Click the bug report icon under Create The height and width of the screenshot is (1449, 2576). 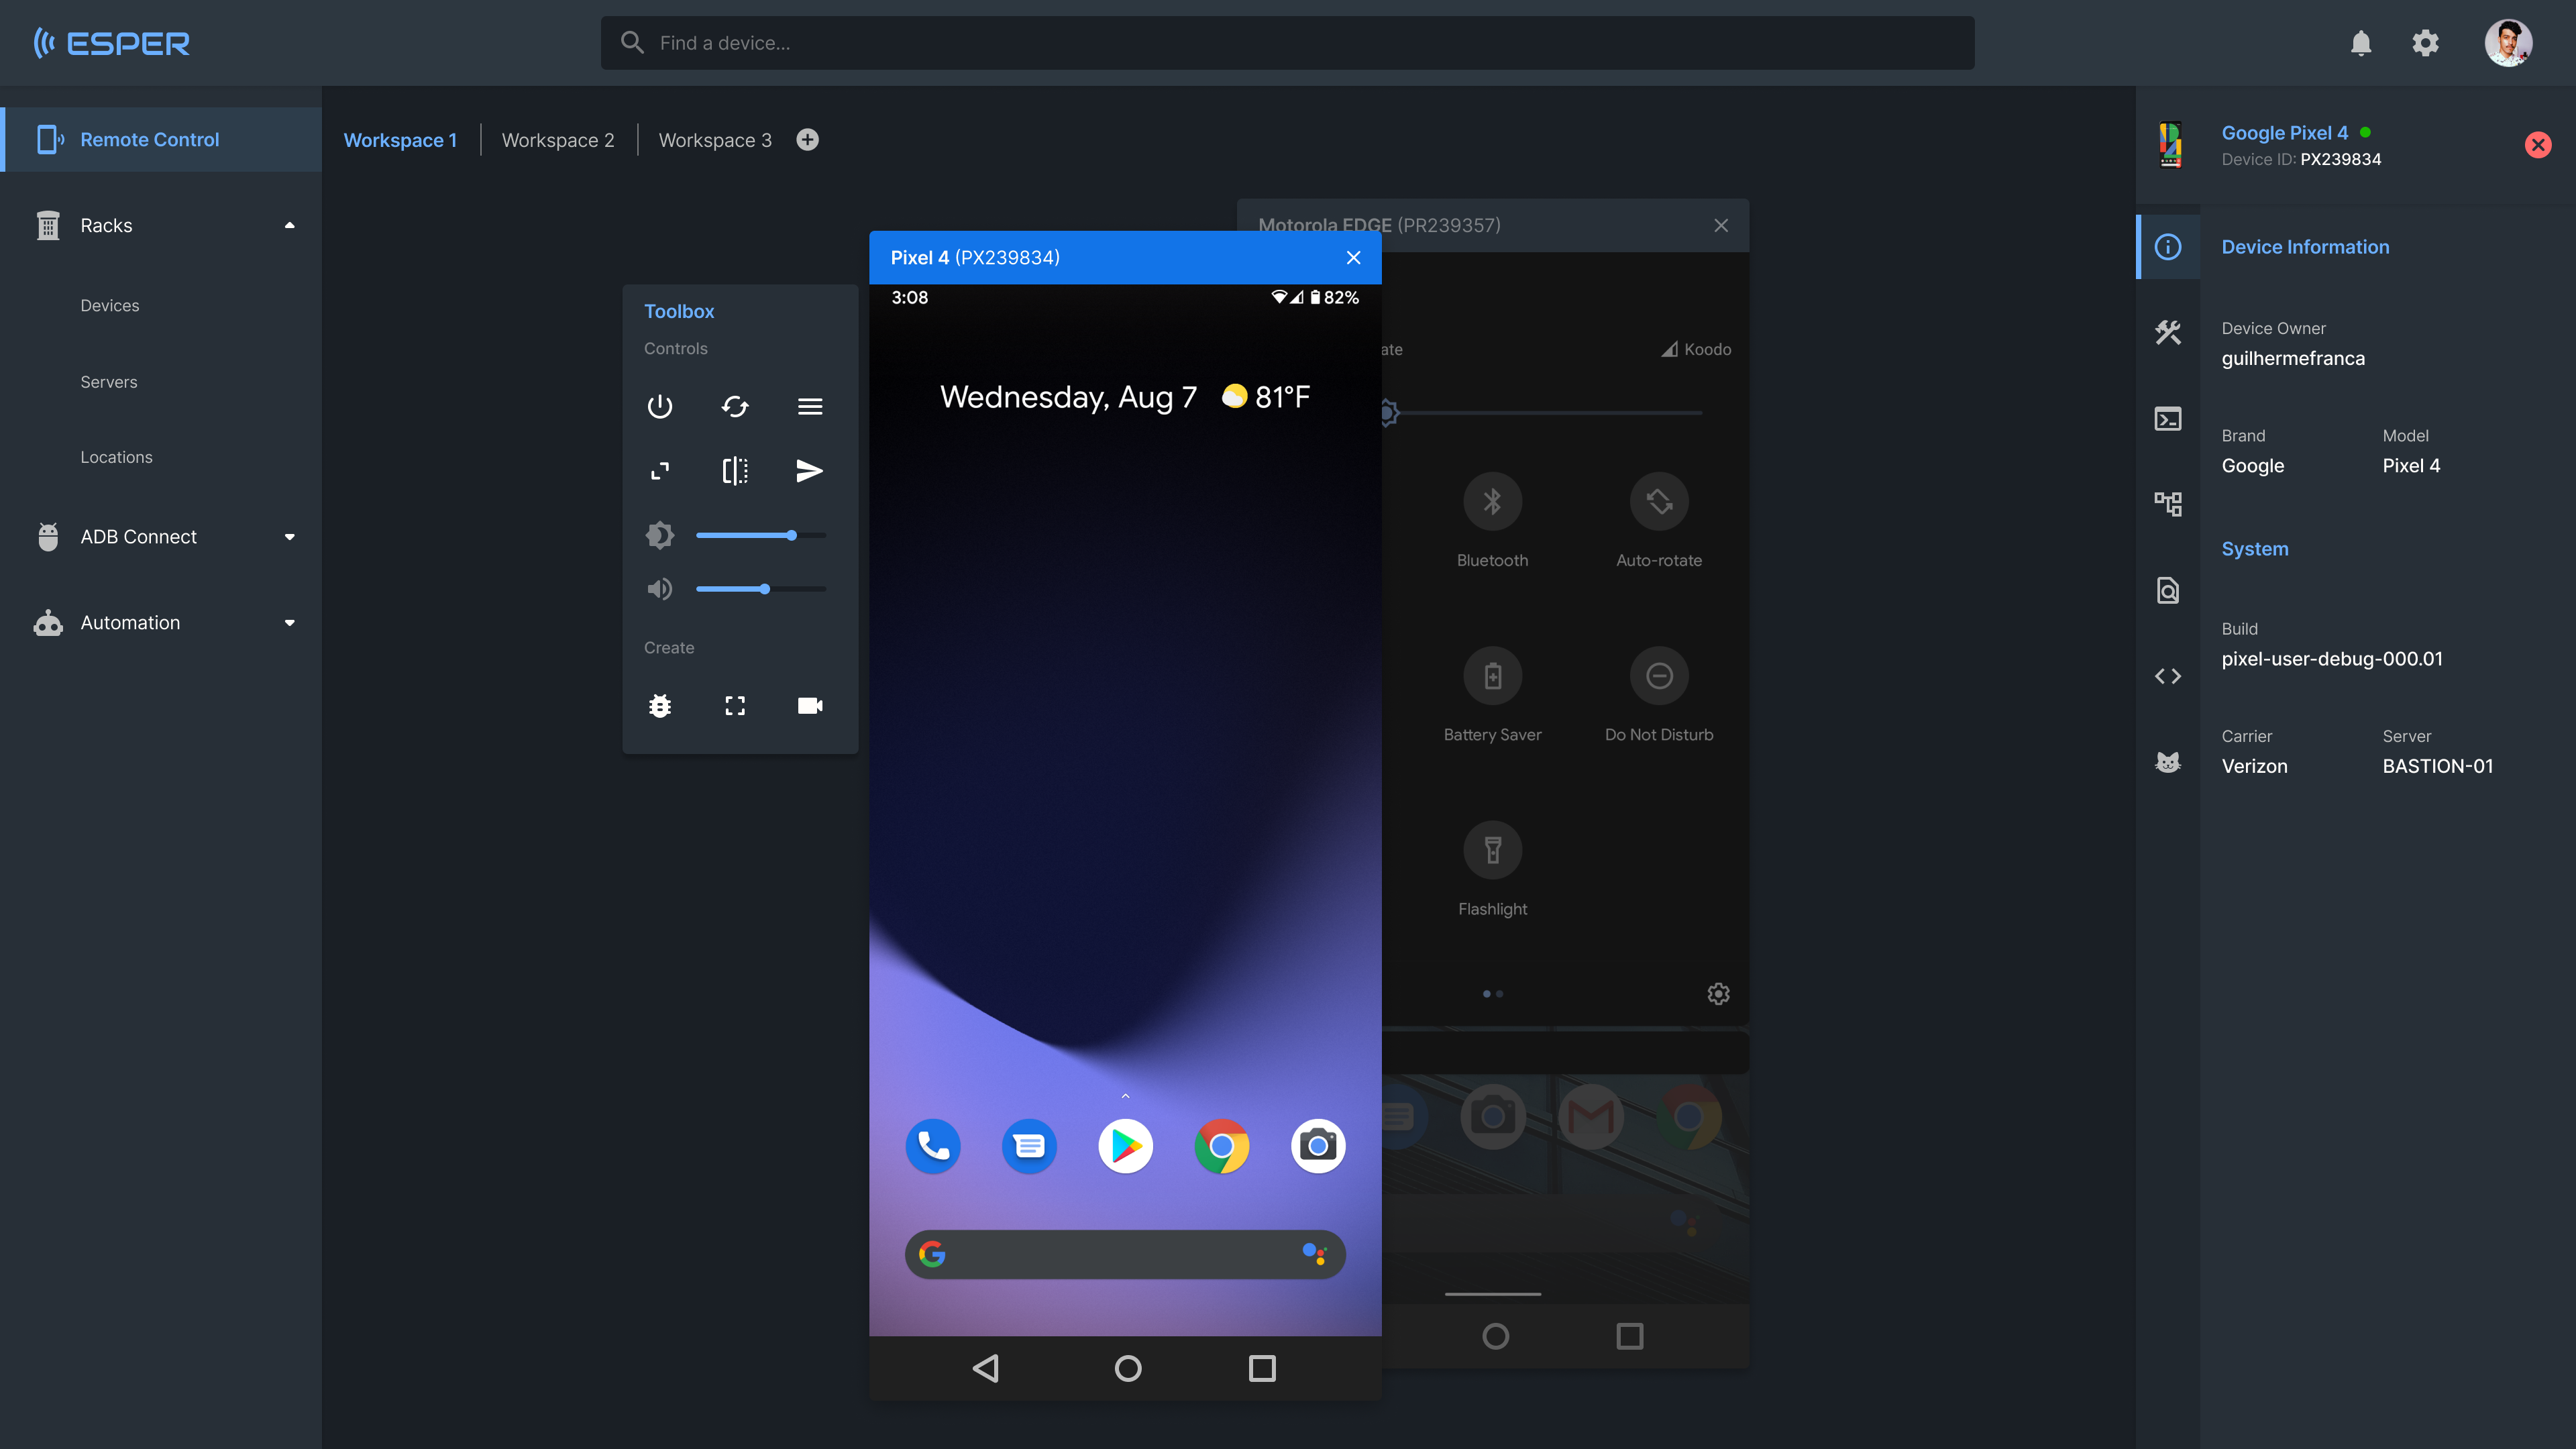pyautogui.click(x=659, y=706)
